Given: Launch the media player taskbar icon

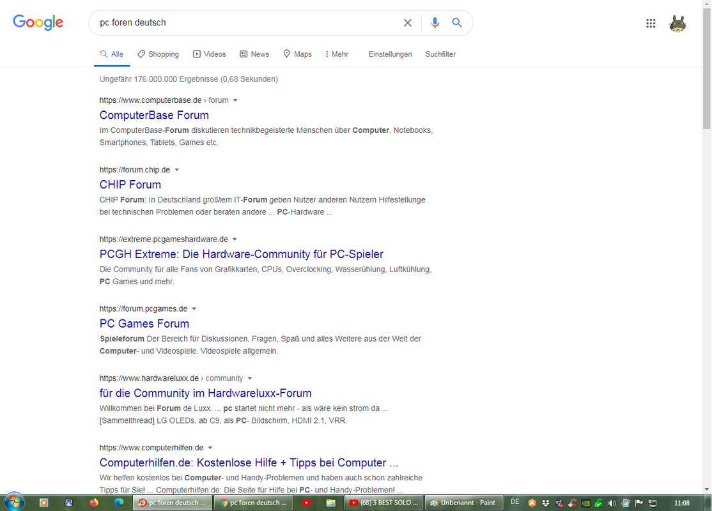Looking at the screenshot, I should click(x=43, y=503).
